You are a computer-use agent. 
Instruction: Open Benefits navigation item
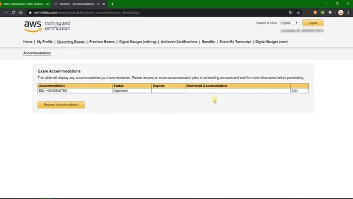point(208,42)
